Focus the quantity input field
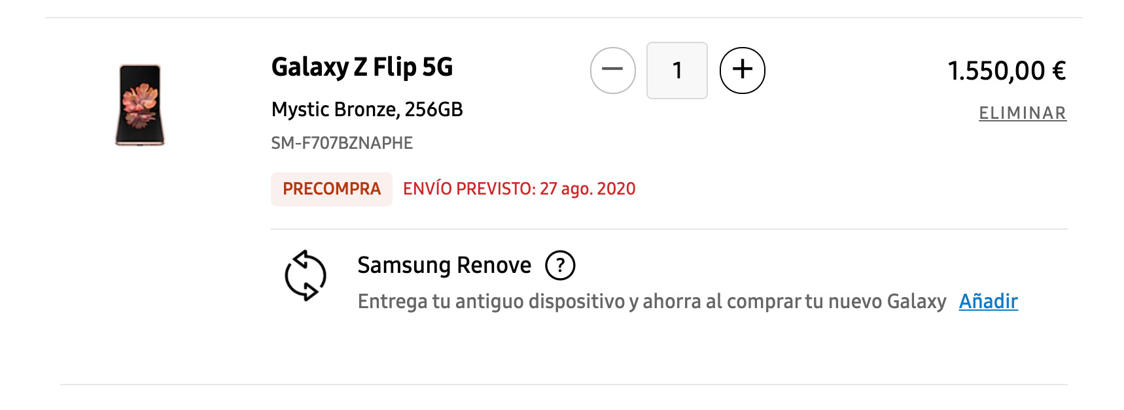The image size is (1124, 410). (x=676, y=70)
